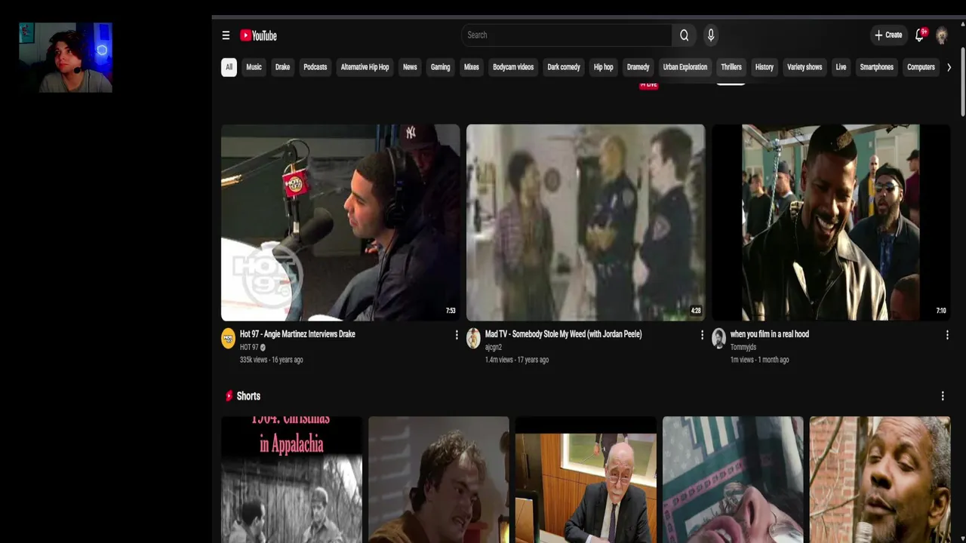Click the search magnifier button
The width and height of the screenshot is (966, 543).
[684, 35]
